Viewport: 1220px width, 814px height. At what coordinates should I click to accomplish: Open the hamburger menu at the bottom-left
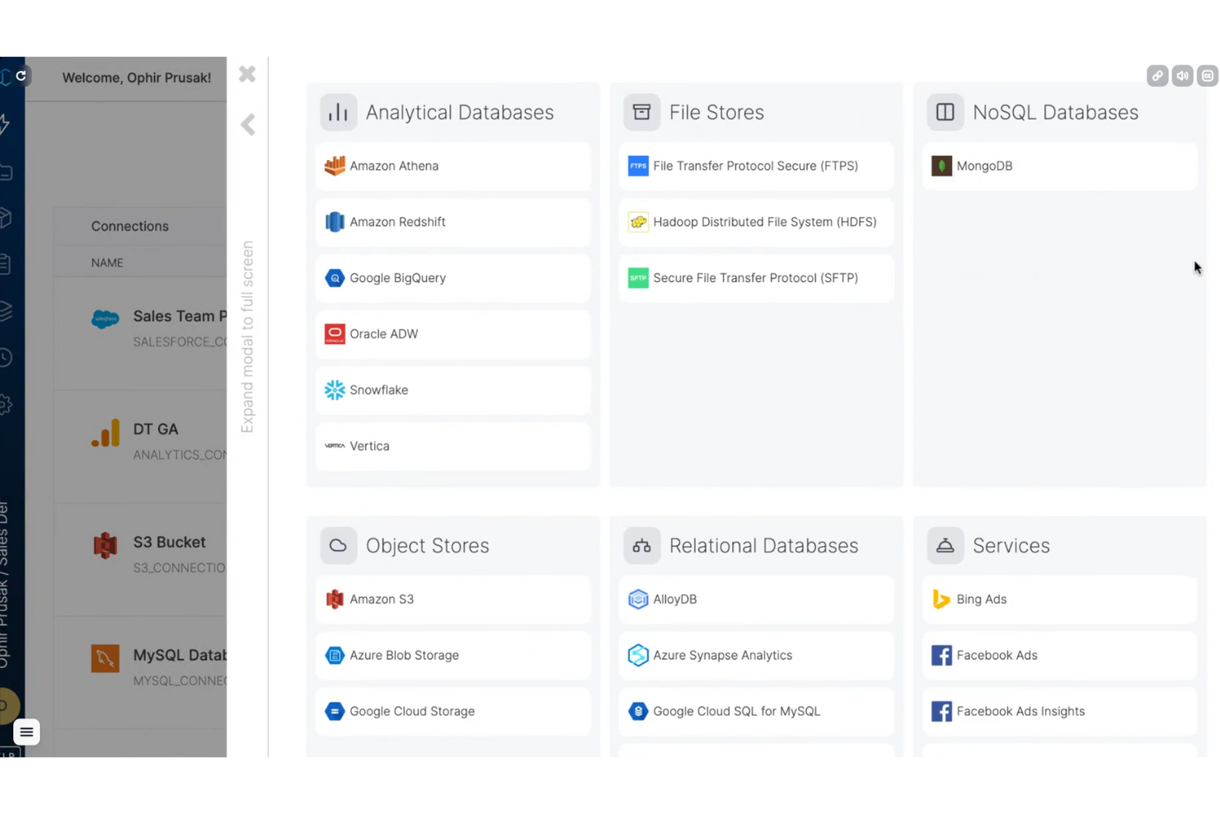click(x=26, y=732)
